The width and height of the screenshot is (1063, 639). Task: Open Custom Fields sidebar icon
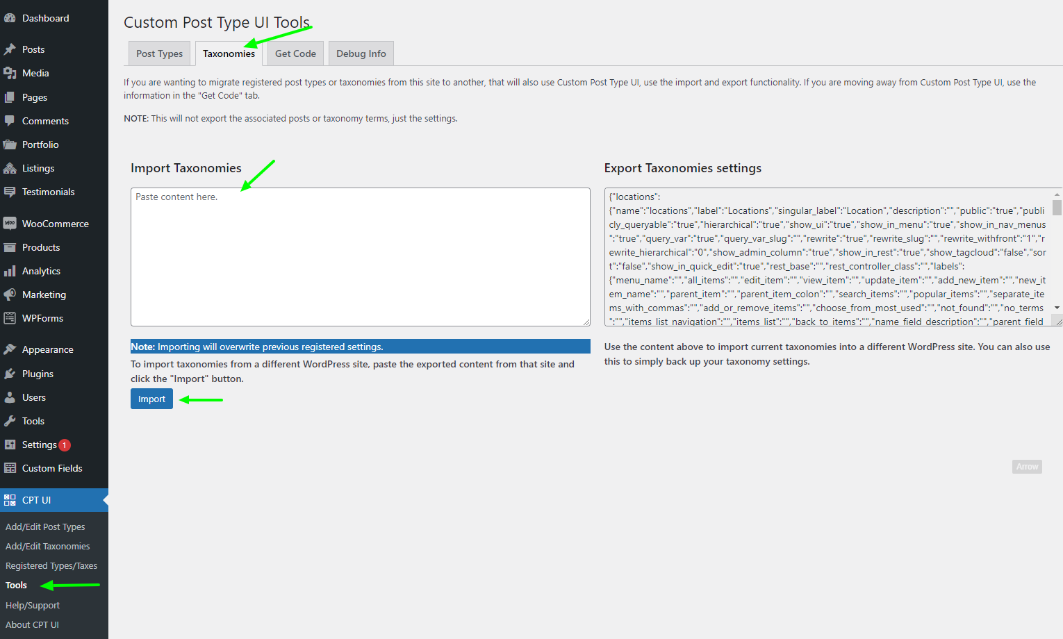10,468
